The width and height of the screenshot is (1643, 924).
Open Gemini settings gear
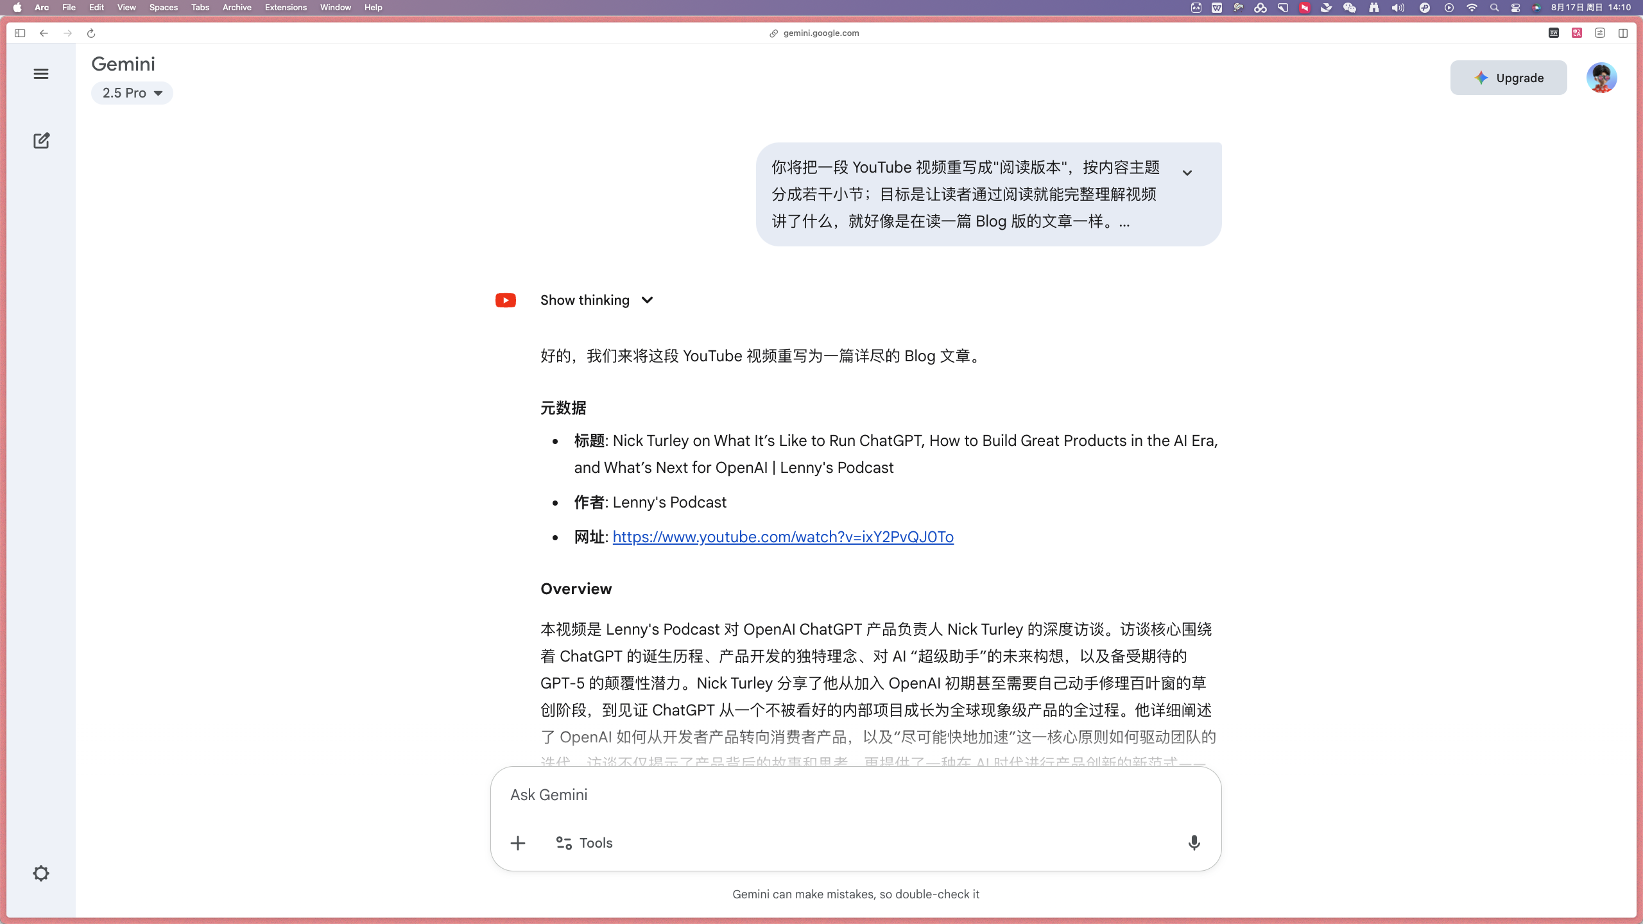pos(41,873)
